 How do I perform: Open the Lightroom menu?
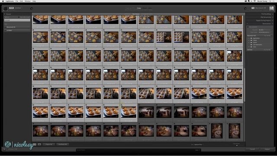pyautogui.click(x=10, y=1)
